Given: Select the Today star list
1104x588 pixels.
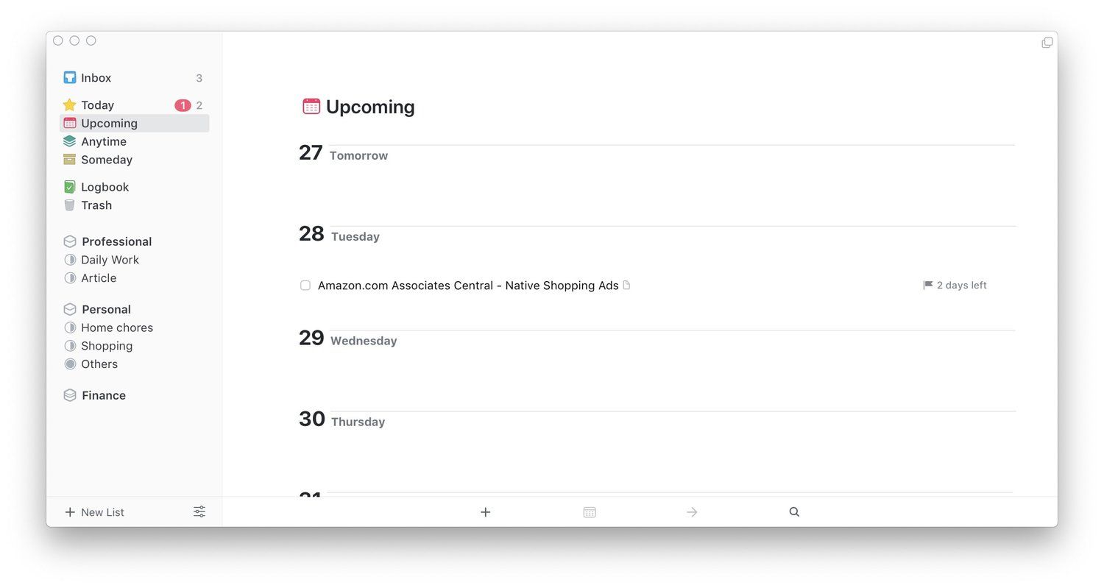Looking at the screenshot, I should click(97, 105).
